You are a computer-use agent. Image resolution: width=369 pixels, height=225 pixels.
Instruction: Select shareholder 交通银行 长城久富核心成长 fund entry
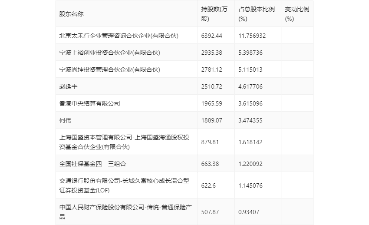[x=124, y=185]
